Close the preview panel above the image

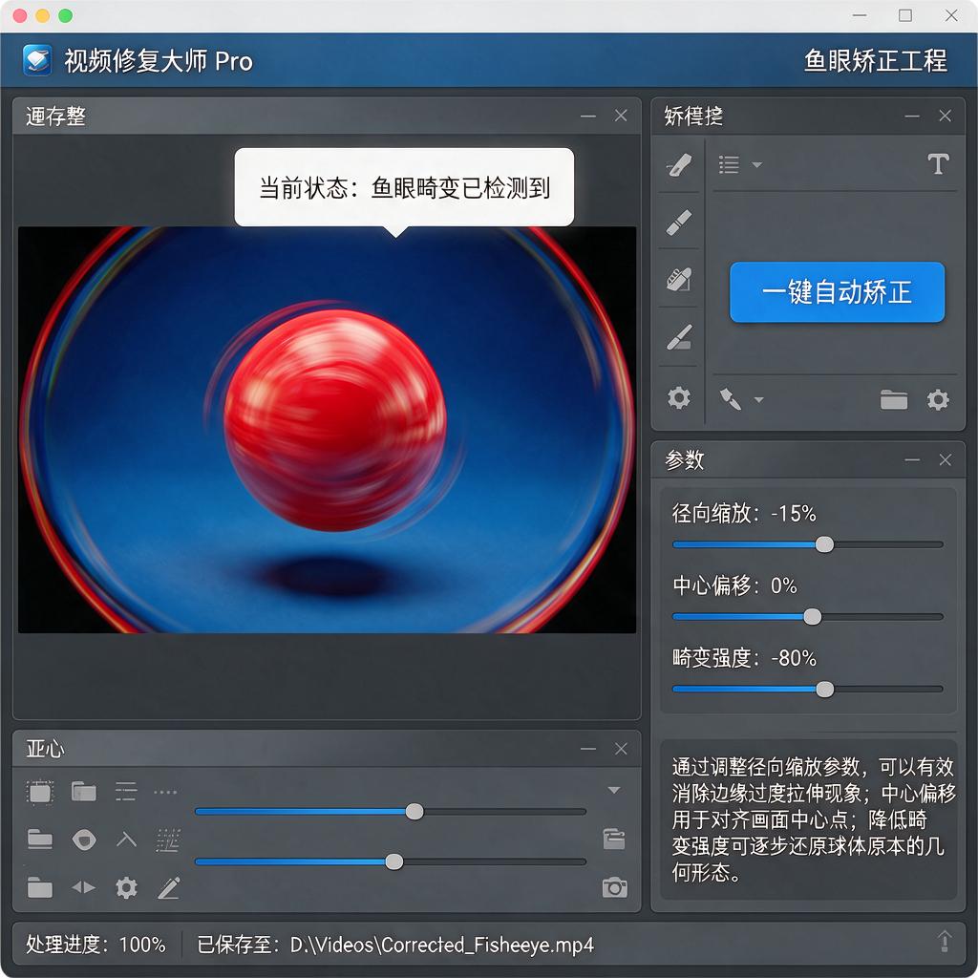[621, 116]
